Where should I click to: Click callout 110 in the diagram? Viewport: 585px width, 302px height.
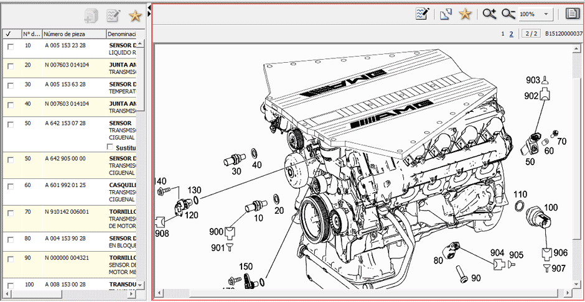[x=520, y=194]
